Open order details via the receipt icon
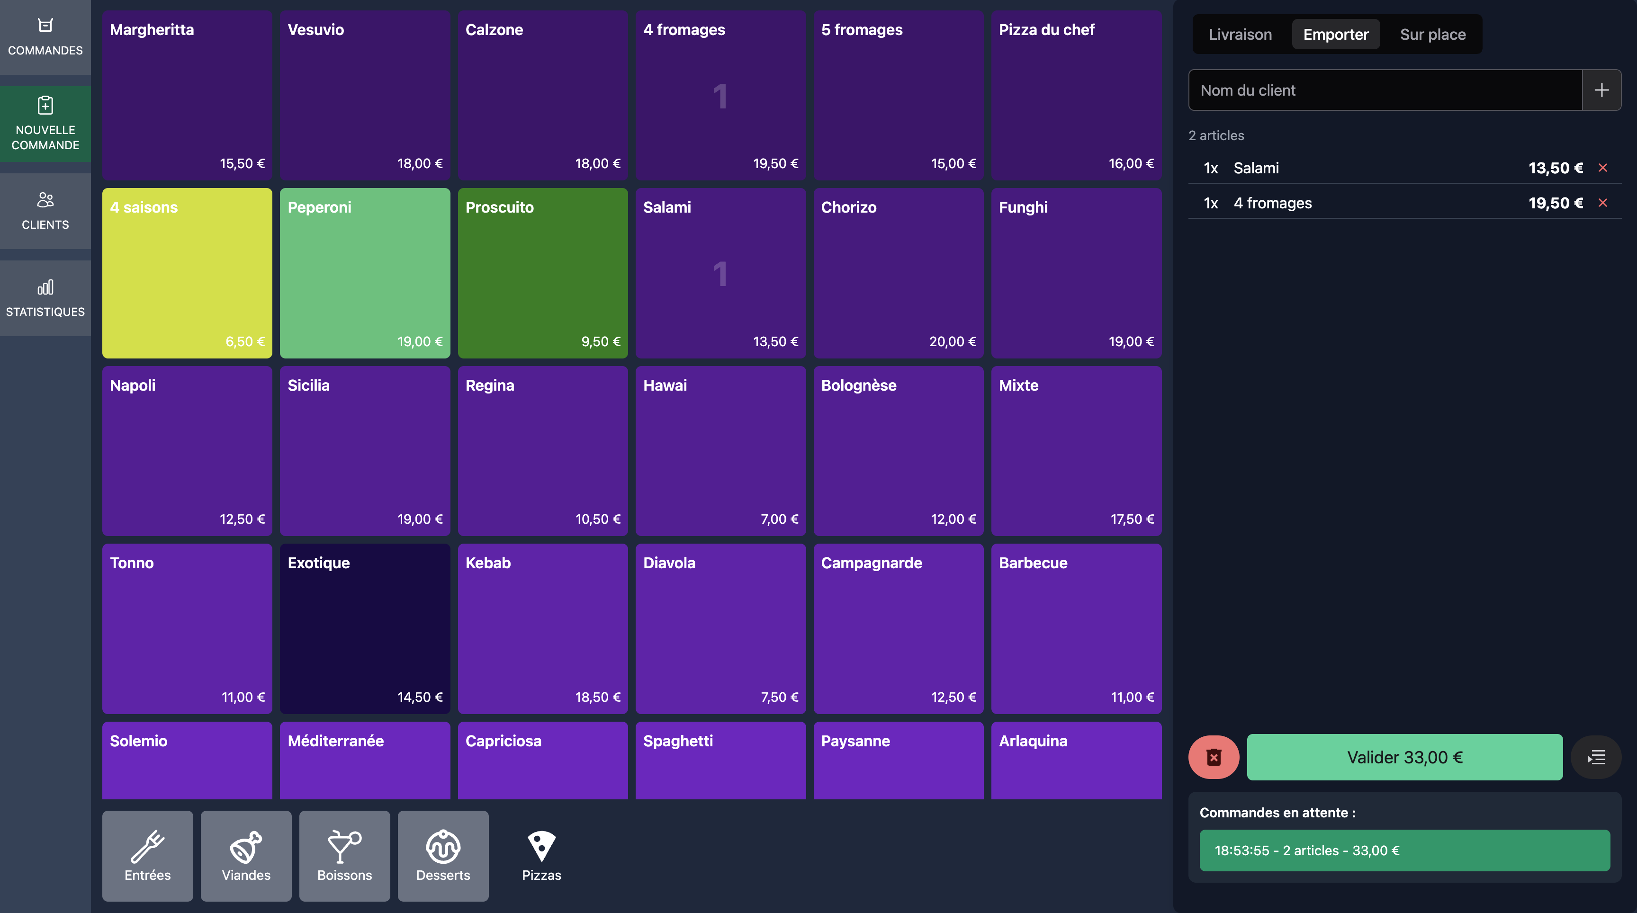Viewport: 1637px width, 913px height. point(1596,757)
